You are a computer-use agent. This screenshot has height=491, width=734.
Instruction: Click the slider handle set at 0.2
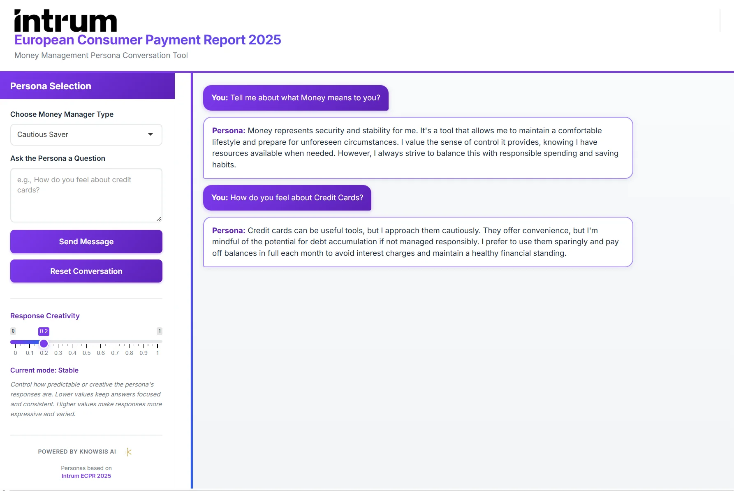tap(44, 343)
